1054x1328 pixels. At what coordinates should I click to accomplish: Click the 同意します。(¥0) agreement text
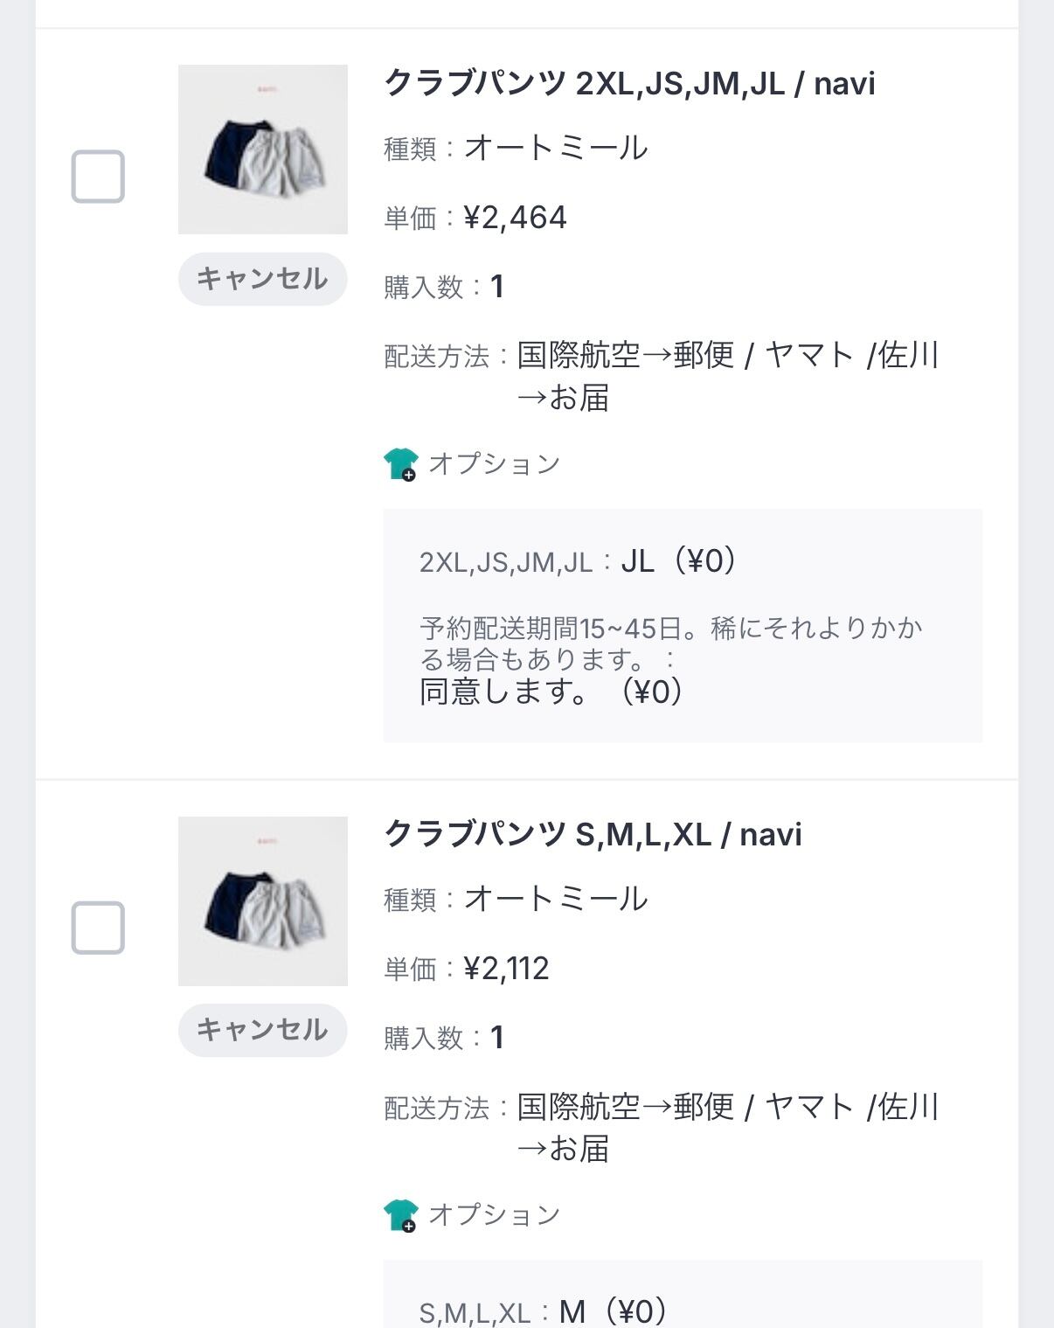[551, 692]
